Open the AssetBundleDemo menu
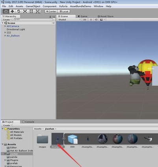The height and width of the screenshot is (167, 158). [x=80, y=6]
